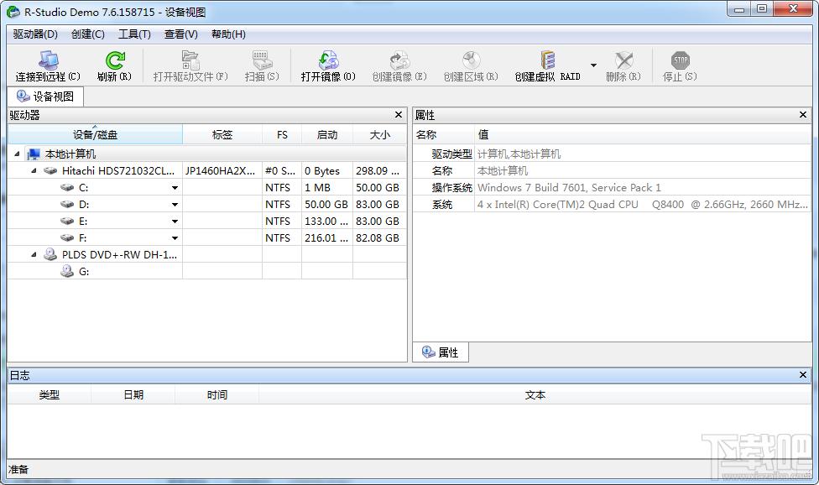The height and width of the screenshot is (485, 819).
Task: Click the 时间 column header in the log
Action: click(x=216, y=395)
